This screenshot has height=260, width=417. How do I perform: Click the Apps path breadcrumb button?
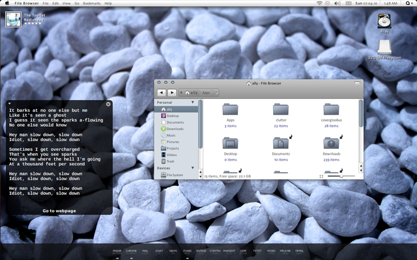(206, 93)
